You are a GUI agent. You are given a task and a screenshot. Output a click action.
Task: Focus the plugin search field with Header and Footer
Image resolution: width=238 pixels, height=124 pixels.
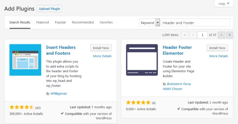click(x=196, y=22)
